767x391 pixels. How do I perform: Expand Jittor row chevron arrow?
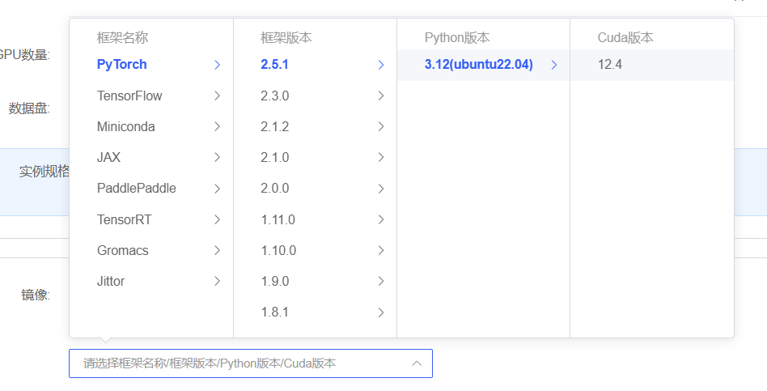pos(217,282)
